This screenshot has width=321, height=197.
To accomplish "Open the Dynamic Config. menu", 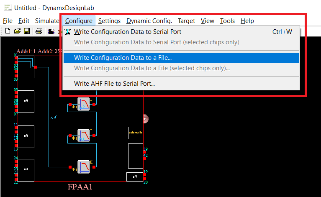I will pyautogui.click(x=149, y=21).
